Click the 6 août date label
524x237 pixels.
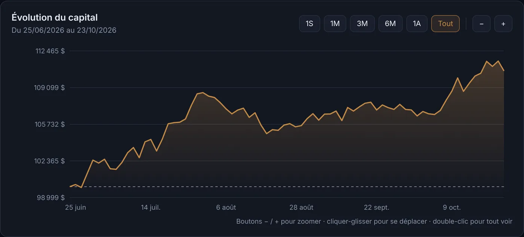coord(226,207)
